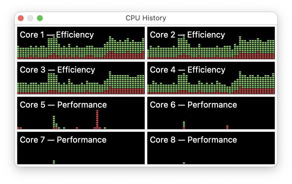Select the Core 3 Efficiency graph panel
The height and width of the screenshot is (184, 292).
(81, 80)
